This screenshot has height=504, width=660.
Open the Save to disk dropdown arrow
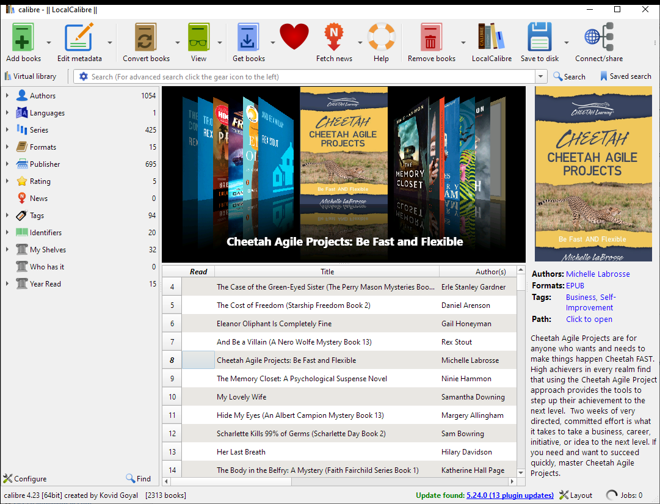pyautogui.click(x=567, y=43)
